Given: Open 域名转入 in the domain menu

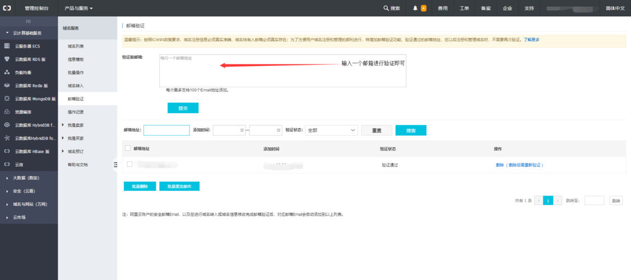Looking at the screenshot, I should pos(76,86).
